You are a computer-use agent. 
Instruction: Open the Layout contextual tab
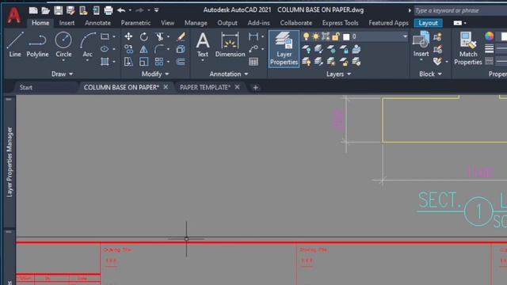[428, 23]
